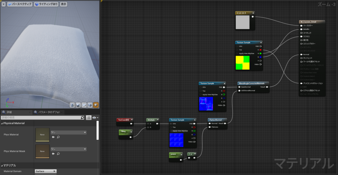Click the Result pin of FlattenNormal node
The image size is (338, 175).
(225, 124)
